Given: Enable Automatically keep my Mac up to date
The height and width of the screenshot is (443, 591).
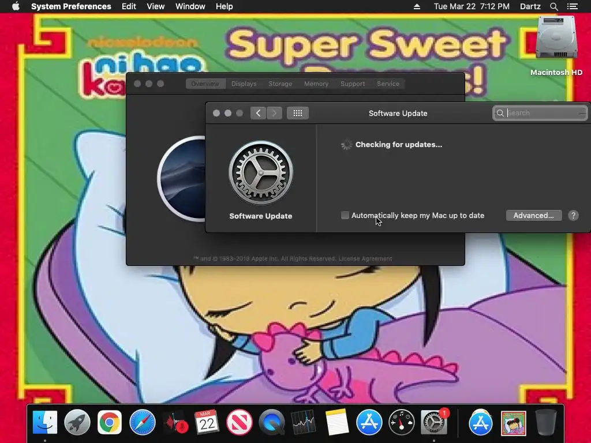Looking at the screenshot, I should coord(345,215).
